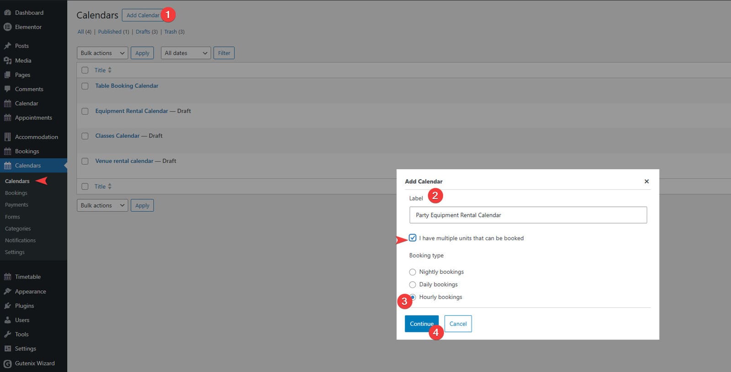Click the Appointments sidebar icon
731x372 pixels.
(x=7, y=118)
